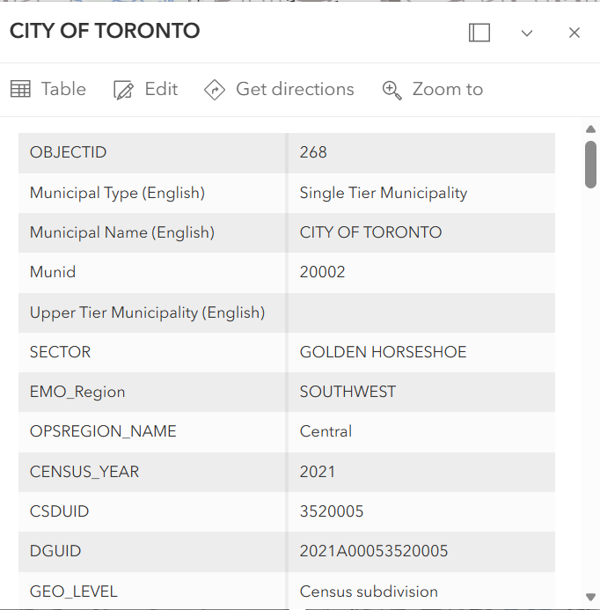Viewport: 600px width, 610px height.
Task: Select the CITY OF TORONTO table value
Action: click(370, 232)
